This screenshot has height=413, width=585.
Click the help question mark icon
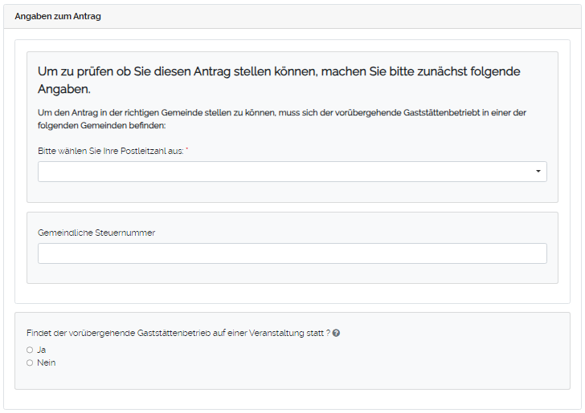click(x=336, y=333)
